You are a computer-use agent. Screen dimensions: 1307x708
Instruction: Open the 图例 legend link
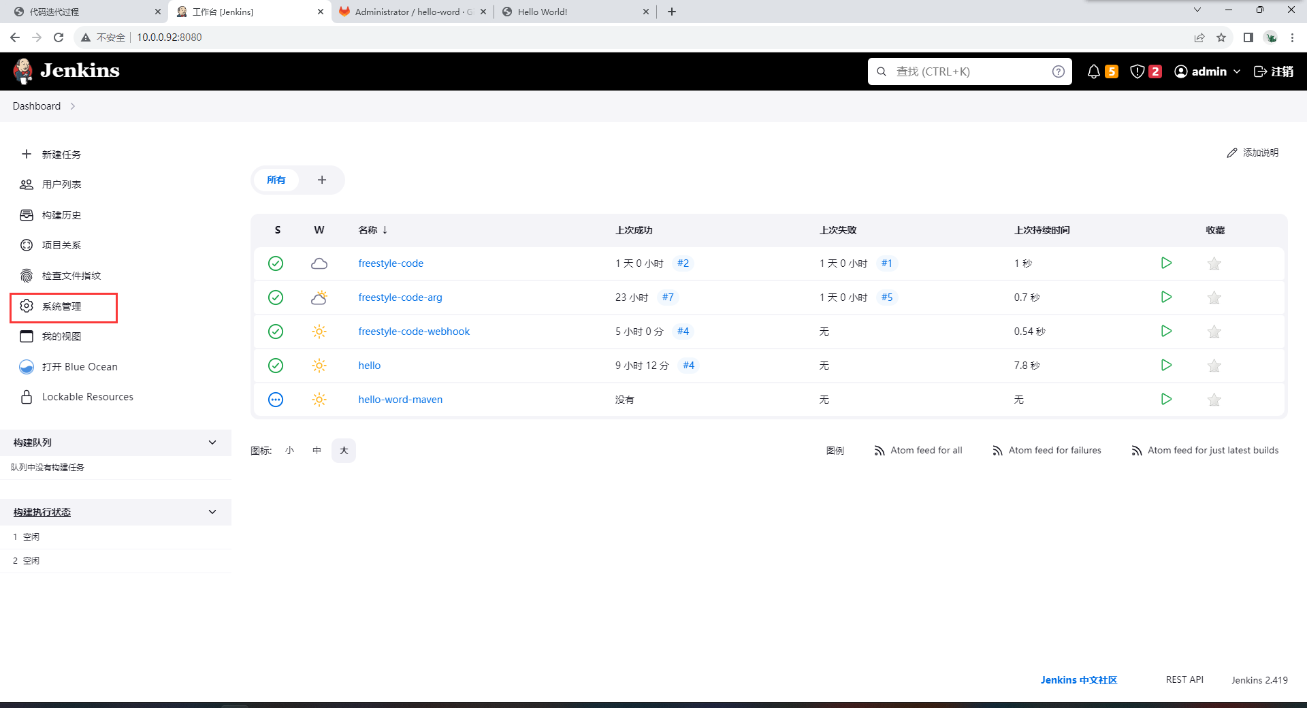835,451
